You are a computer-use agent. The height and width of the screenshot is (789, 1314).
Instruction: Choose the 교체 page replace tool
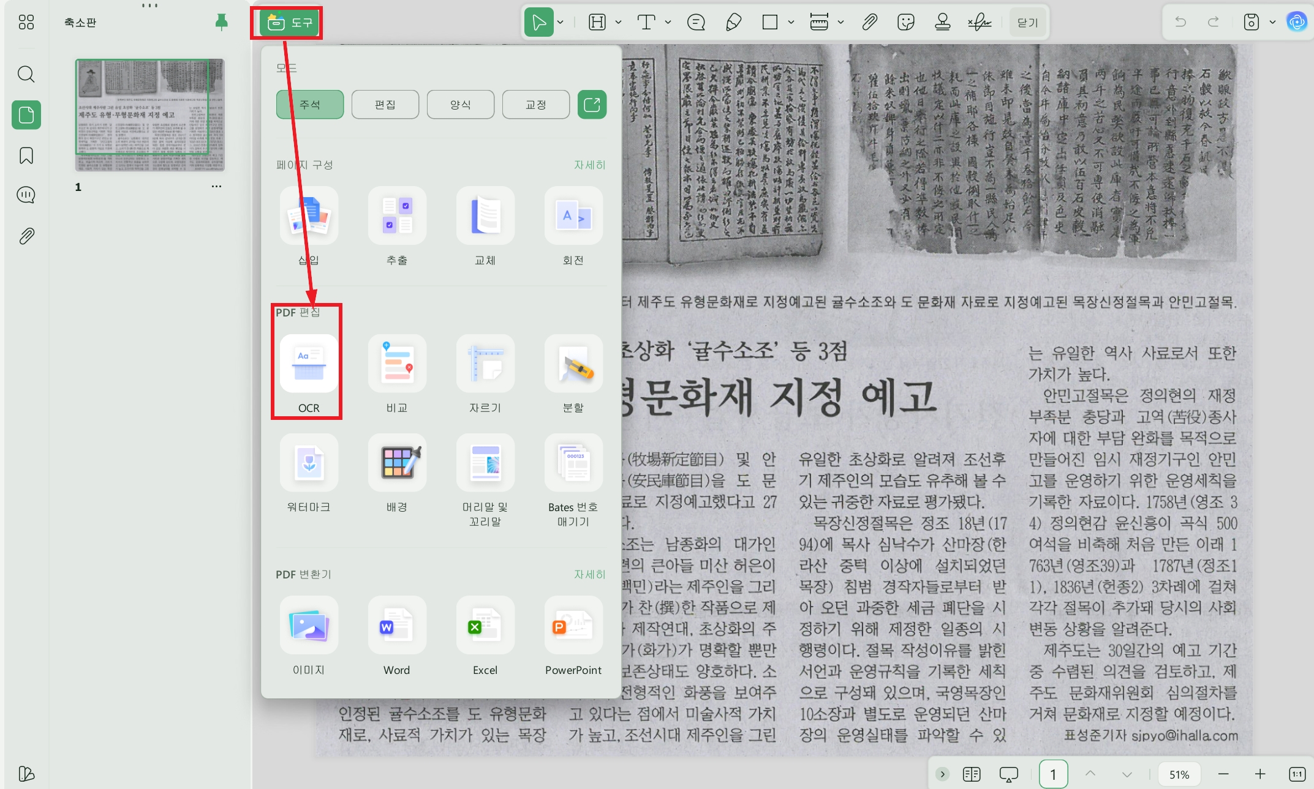(x=485, y=227)
